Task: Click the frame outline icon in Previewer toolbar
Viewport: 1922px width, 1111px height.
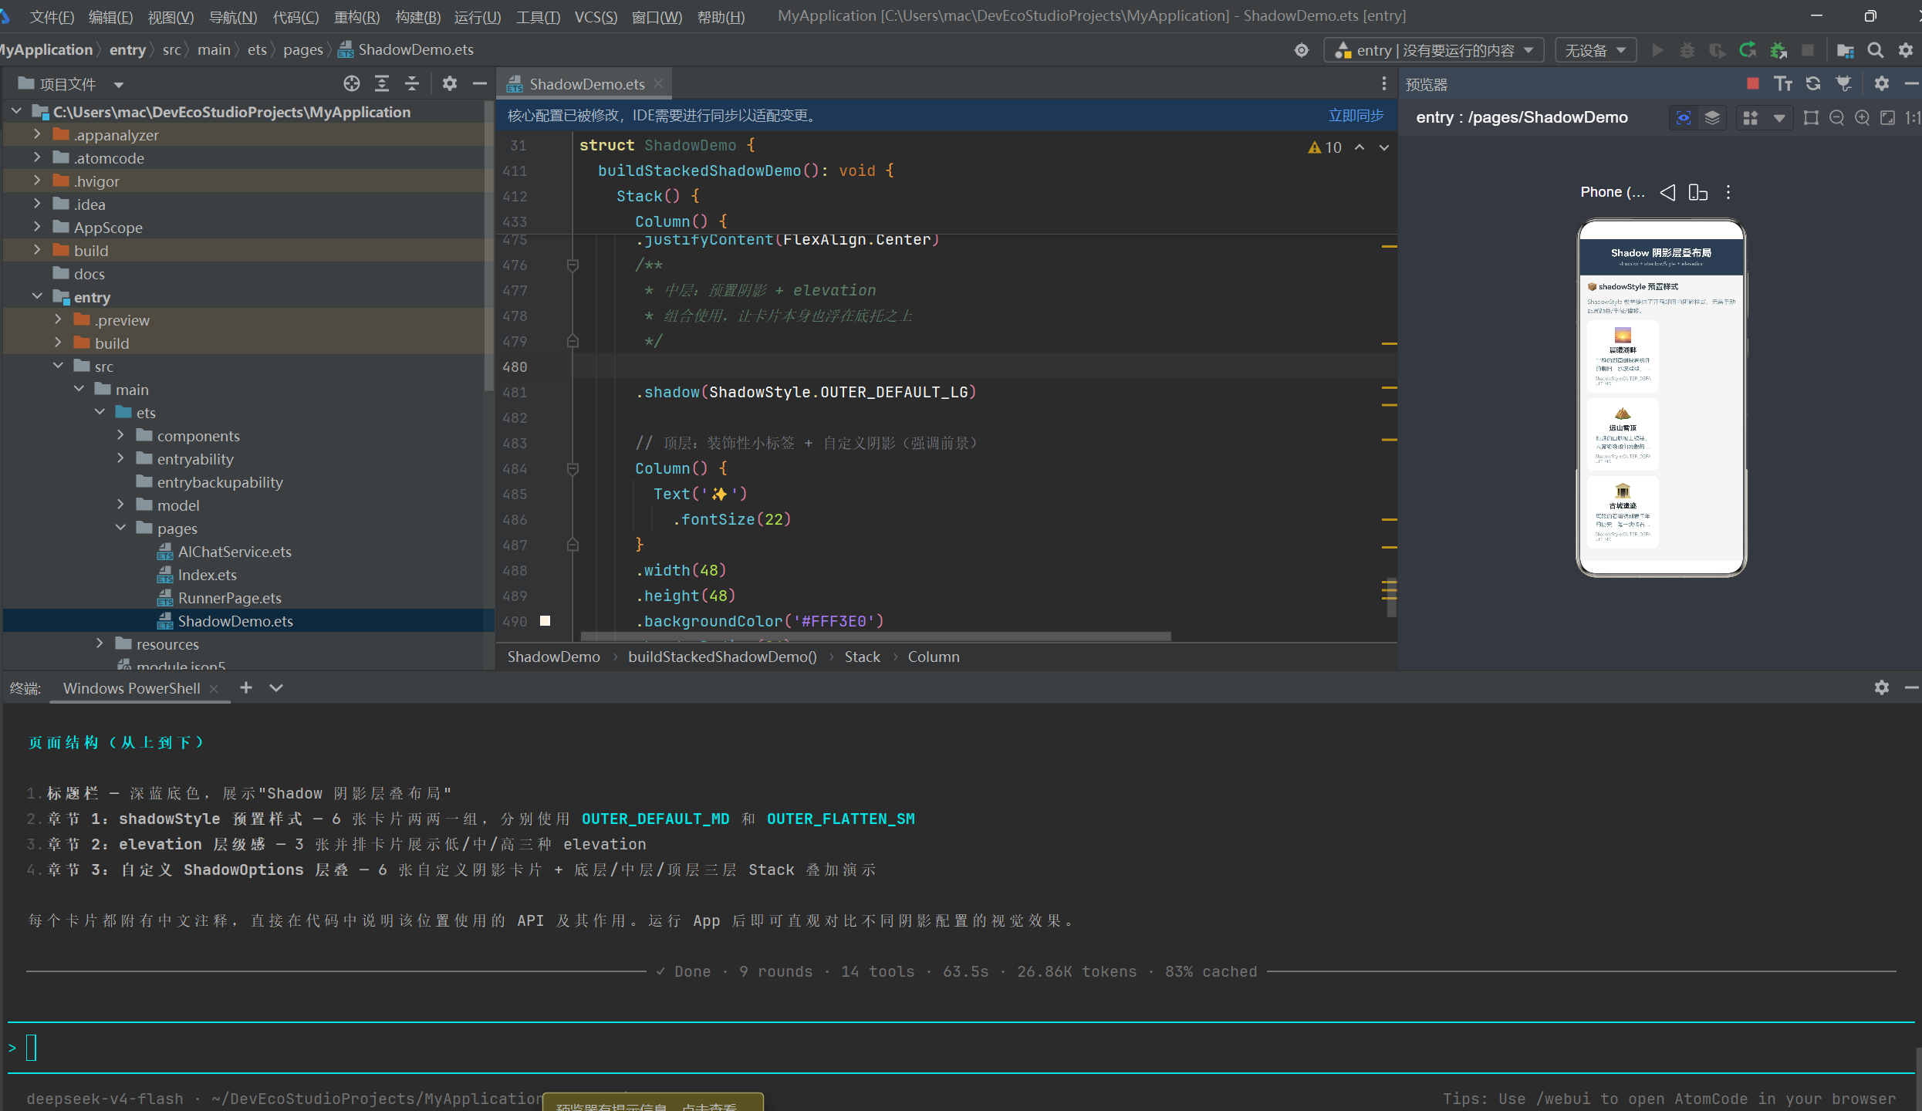Action: tap(1811, 117)
